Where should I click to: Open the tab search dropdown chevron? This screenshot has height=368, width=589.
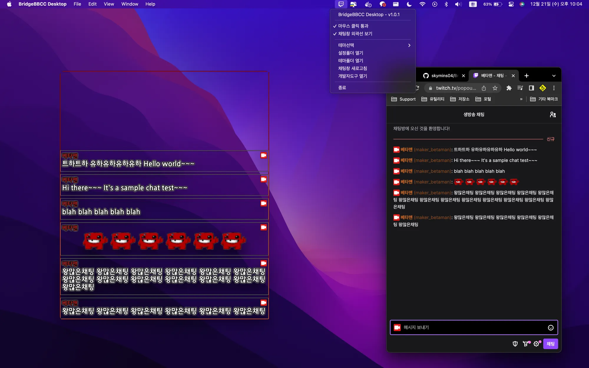[554, 76]
